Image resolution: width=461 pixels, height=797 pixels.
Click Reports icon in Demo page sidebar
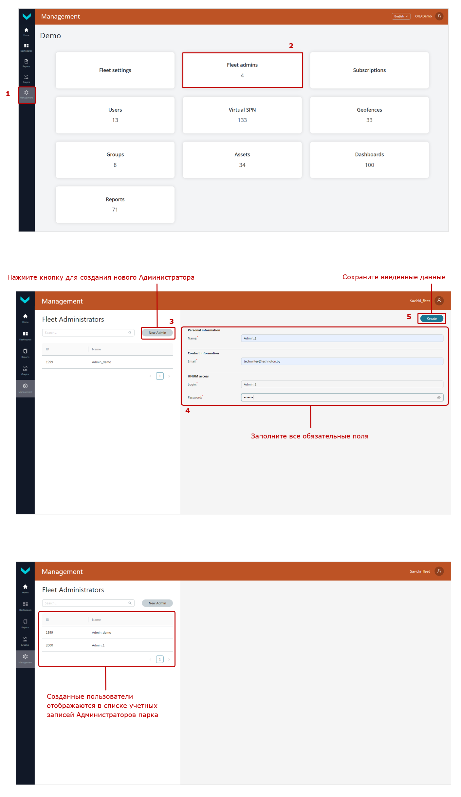click(26, 62)
